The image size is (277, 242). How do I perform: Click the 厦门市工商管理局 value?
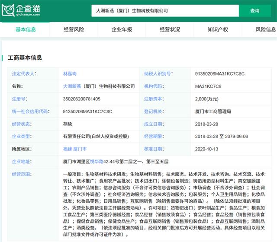point(213,111)
